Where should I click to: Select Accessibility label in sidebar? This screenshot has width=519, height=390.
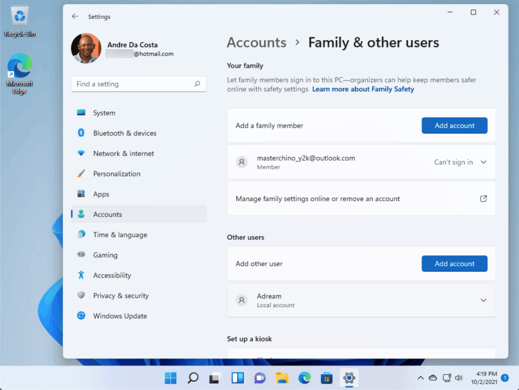click(112, 275)
